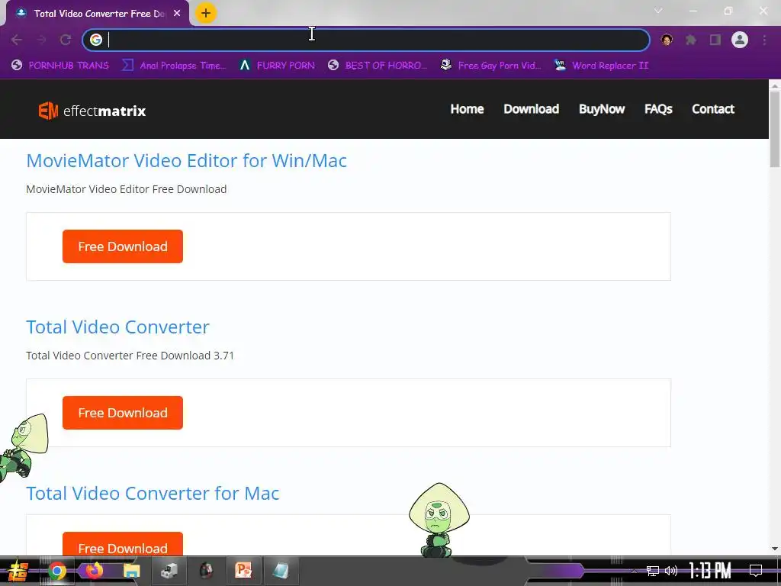This screenshot has width=781, height=586.
Task: Open the FAQs nav item
Action: [658, 109]
